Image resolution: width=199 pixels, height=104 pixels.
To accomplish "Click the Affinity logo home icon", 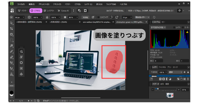I will [x=12, y=11].
